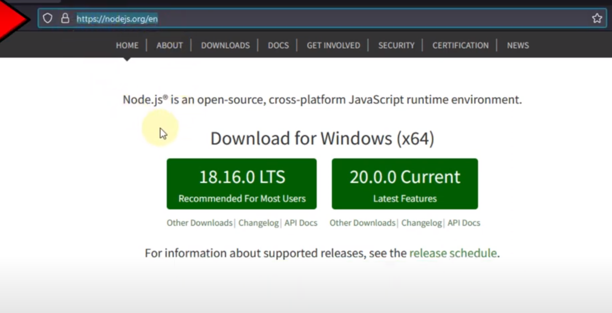
Task: Click the shield tracking protection icon
Action: pyautogui.click(x=48, y=18)
